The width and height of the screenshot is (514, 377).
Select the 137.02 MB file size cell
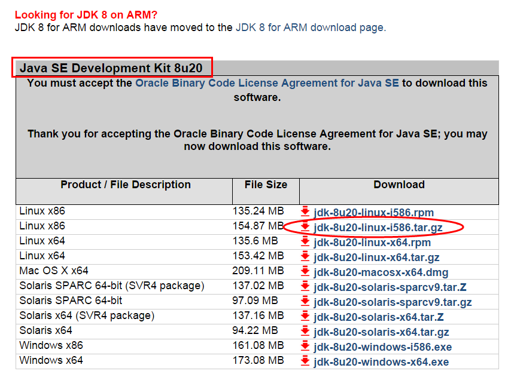tap(258, 286)
